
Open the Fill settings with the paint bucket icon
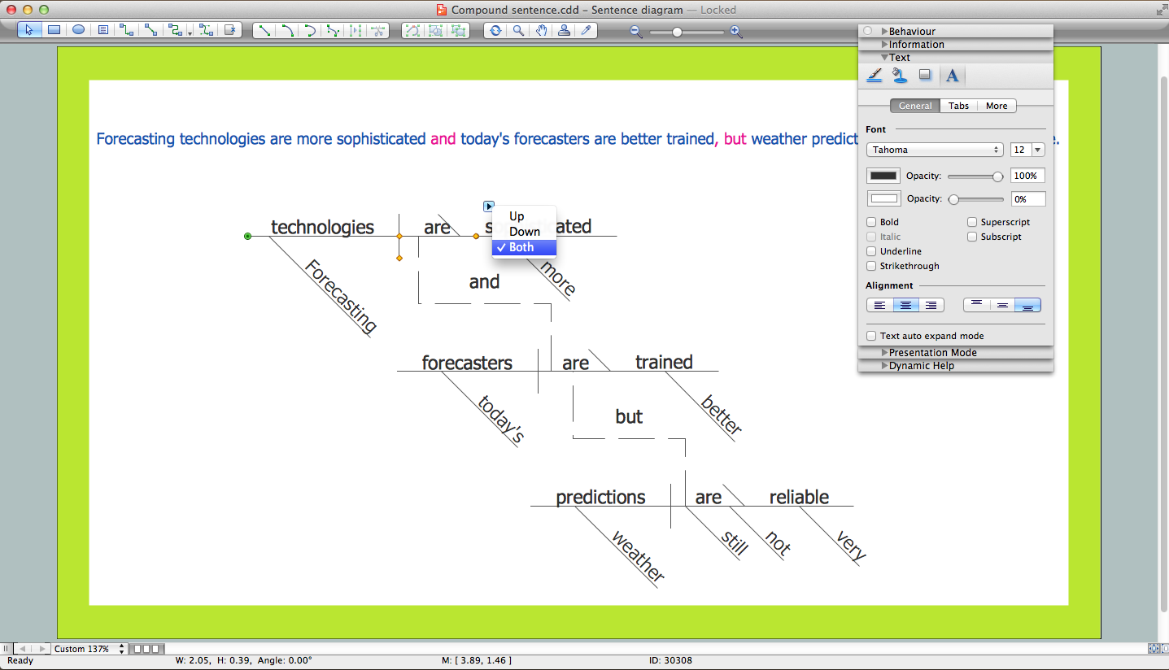click(900, 76)
